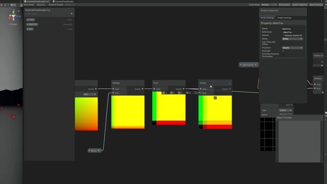The image size is (327, 184).
Task: Click the Multiply node title
Action: click(x=116, y=83)
